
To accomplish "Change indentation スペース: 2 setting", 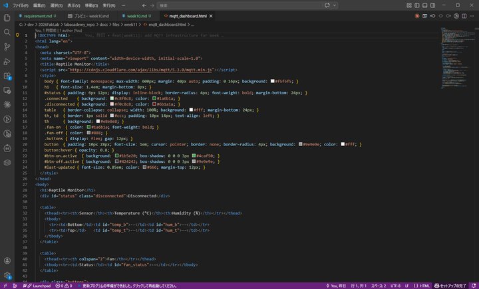I will click(378, 286).
